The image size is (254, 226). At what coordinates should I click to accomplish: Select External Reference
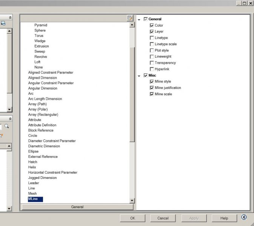tap(43, 157)
